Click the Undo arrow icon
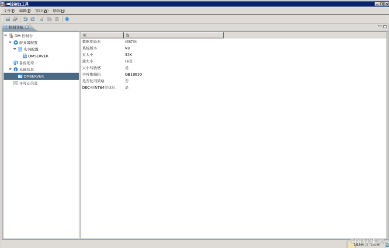Screen dimensions: 389x248 tap(25, 19)
